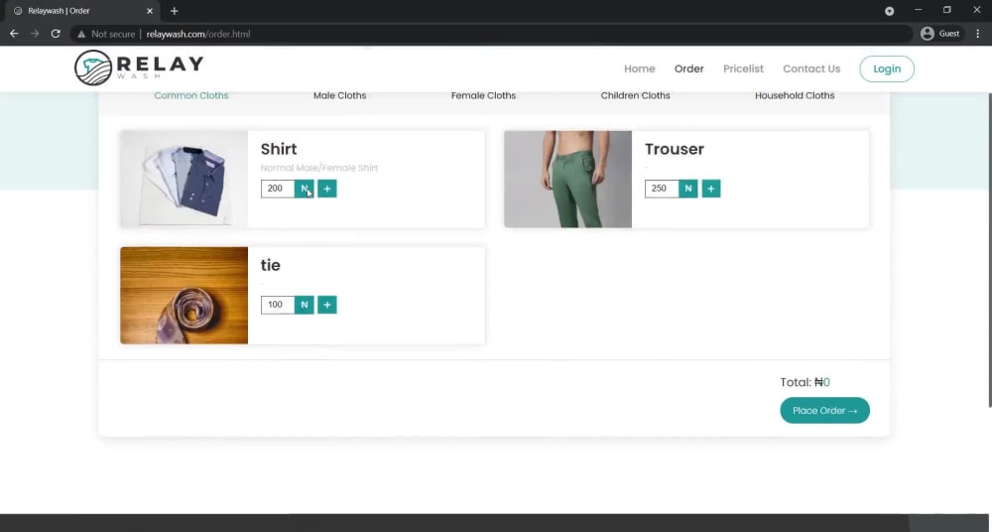Open the Guest profile menu

(x=940, y=34)
